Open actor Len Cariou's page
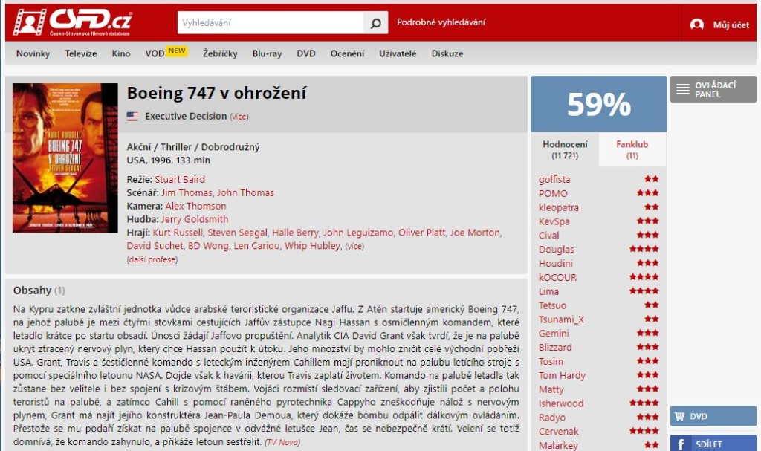Viewport: 761px width, 451px height. tap(256, 246)
